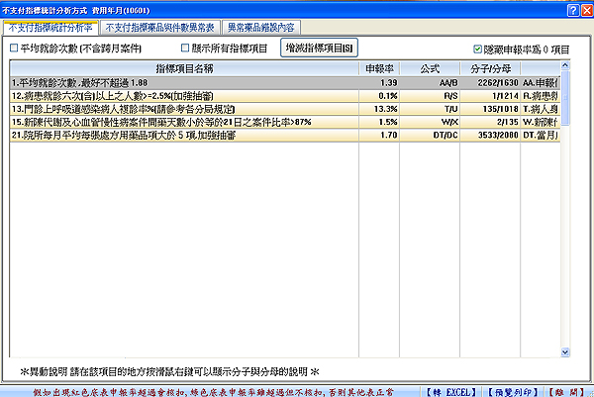Uncheck 隱藏申報率為 0 項目 checkbox
Viewport: 594px width, 397px height.
[477, 48]
